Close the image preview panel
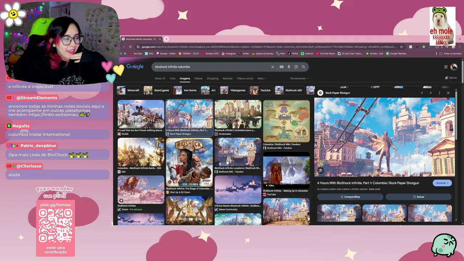 [x=448, y=93]
